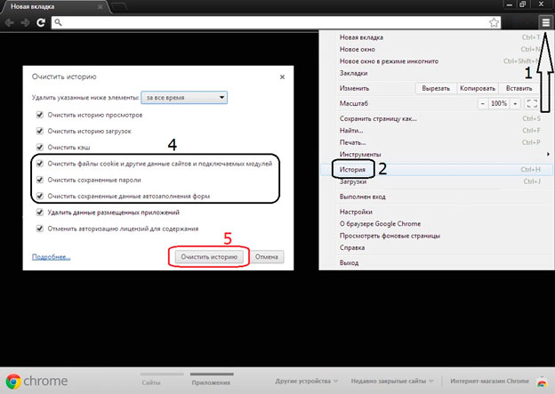This screenshot has height=394, width=555.
Task: Enter fullscreen via the zoom row icon
Action: [532, 104]
